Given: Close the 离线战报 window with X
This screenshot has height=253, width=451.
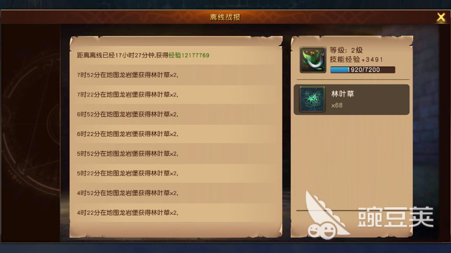Looking at the screenshot, I should (441, 17).
